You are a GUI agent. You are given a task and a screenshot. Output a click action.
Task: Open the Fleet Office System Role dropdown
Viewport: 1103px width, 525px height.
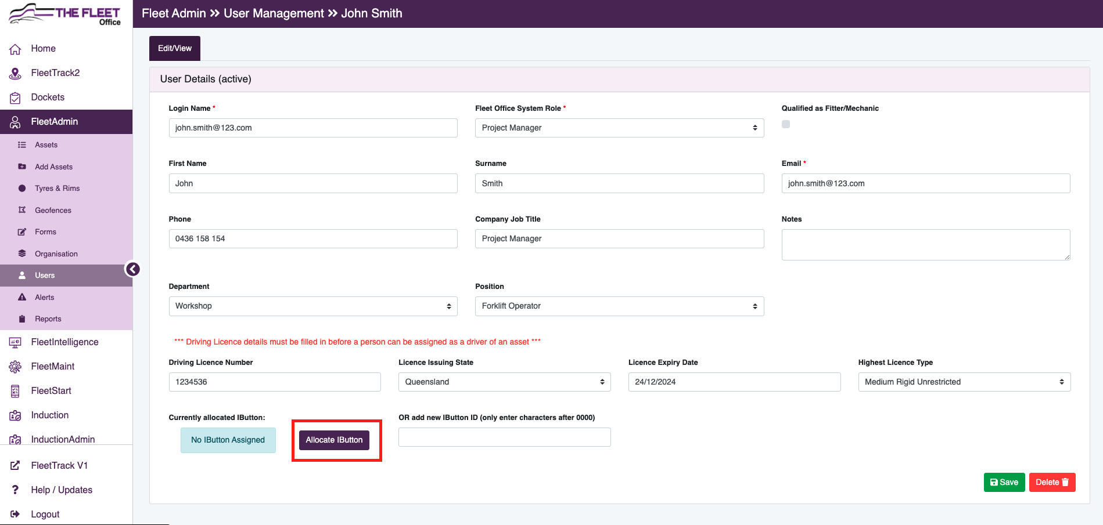point(619,128)
